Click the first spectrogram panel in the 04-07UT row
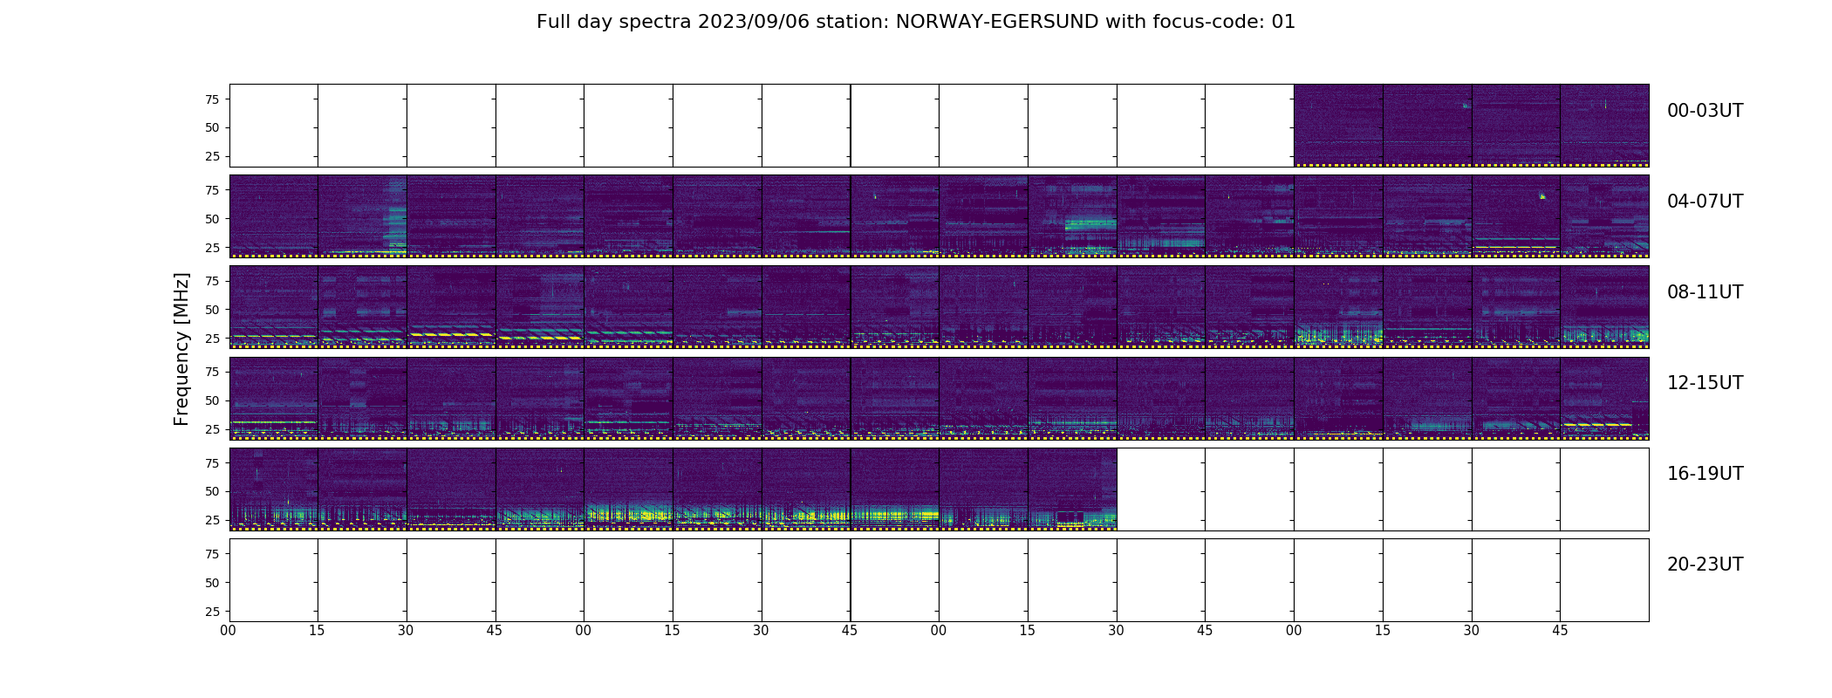Viewport: 1832px width, 698px height. point(274,216)
